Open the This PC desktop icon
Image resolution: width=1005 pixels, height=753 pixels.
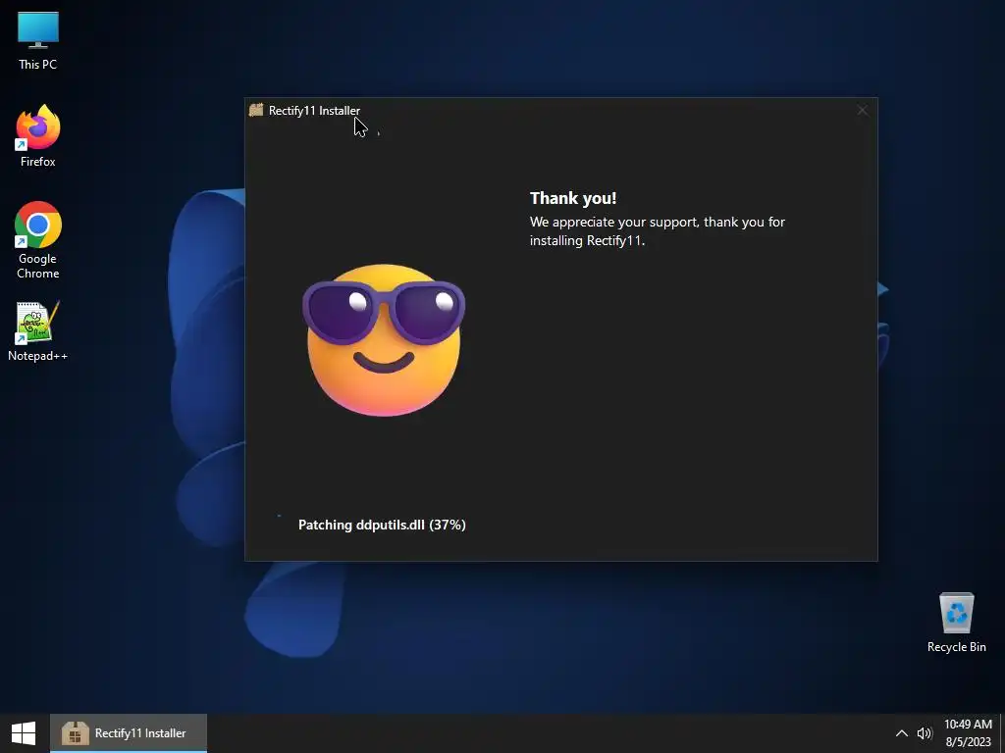pos(38,39)
